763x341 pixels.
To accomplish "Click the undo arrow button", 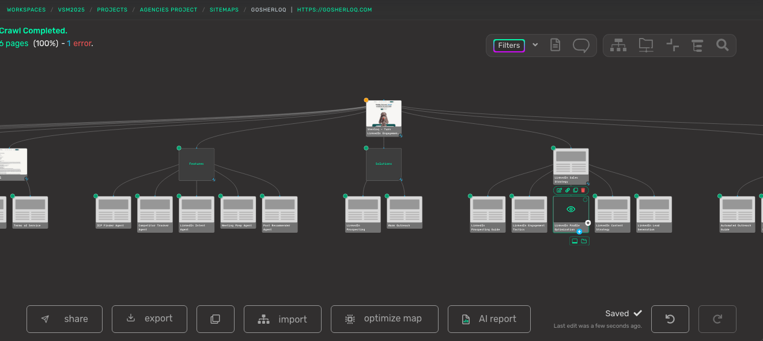I will tap(670, 319).
